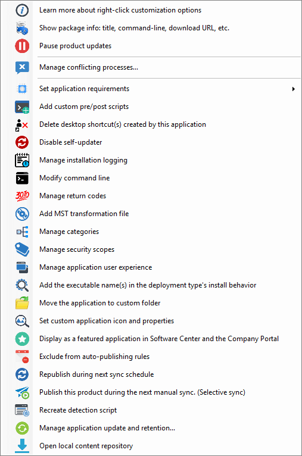Expand the Set application requirements submenu arrow

(x=294, y=89)
